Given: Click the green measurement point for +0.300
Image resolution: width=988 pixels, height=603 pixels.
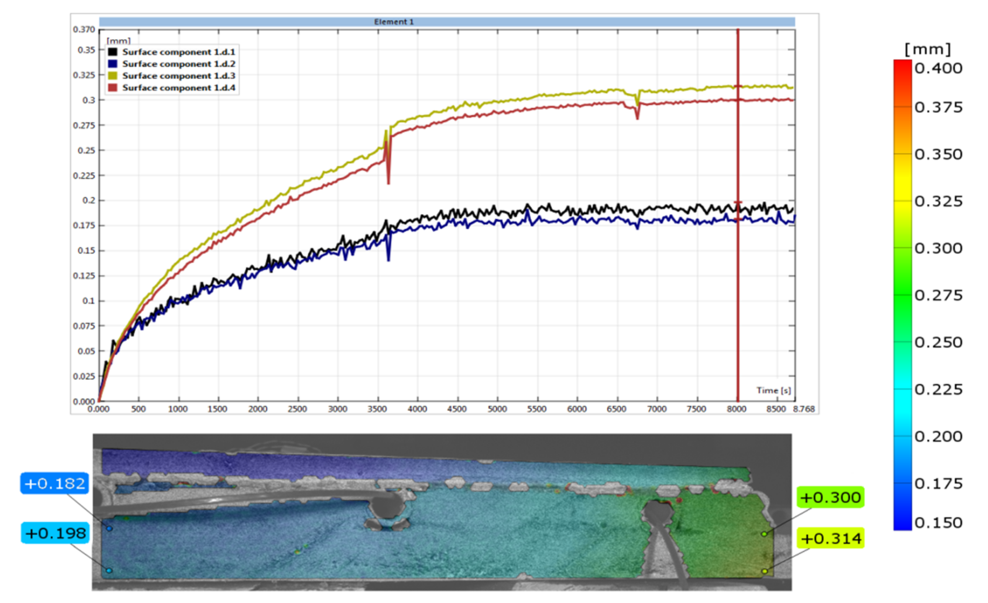Looking at the screenshot, I should (x=764, y=534).
